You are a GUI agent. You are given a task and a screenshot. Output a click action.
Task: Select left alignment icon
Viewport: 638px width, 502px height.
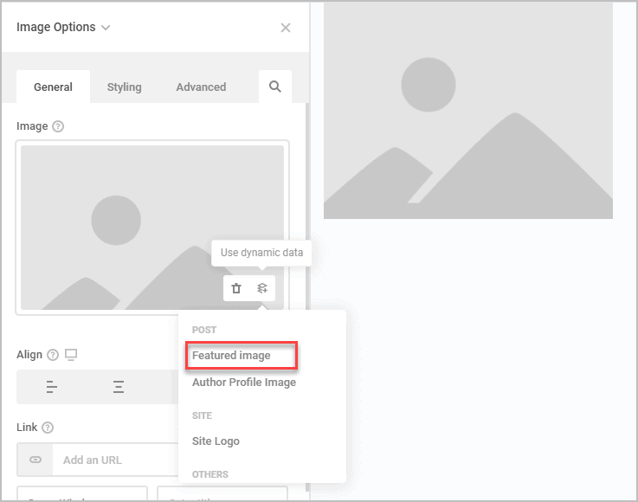click(52, 387)
